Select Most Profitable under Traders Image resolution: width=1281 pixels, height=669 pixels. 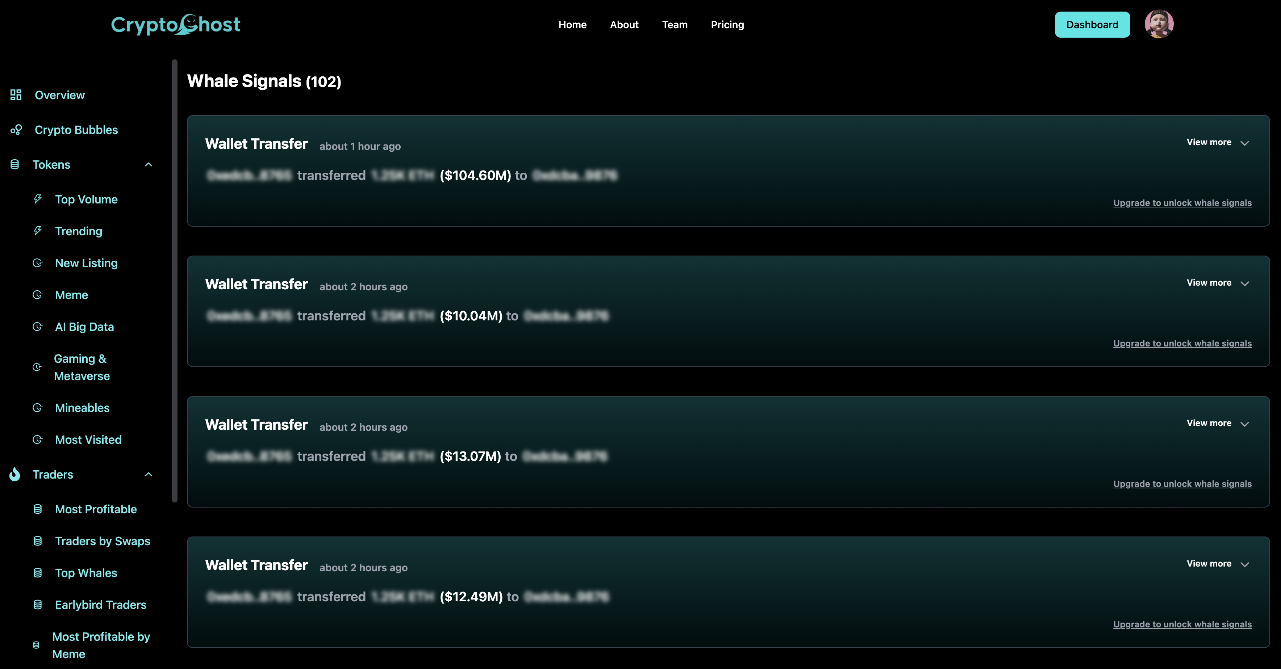click(96, 509)
